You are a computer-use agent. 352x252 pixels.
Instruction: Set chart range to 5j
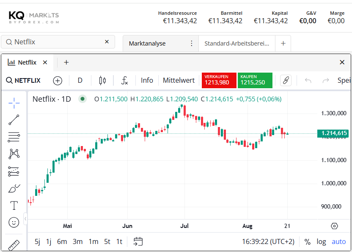pyautogui.click(x=38, y=242)
